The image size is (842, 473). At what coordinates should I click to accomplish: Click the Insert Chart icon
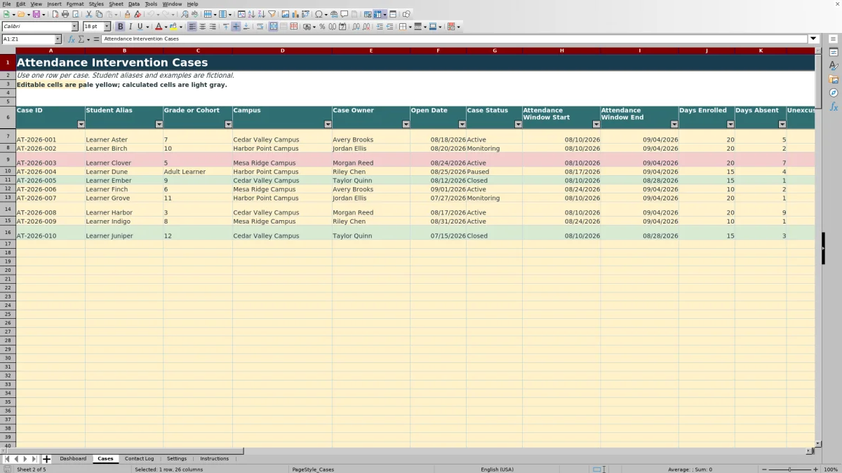coord(295,14)
